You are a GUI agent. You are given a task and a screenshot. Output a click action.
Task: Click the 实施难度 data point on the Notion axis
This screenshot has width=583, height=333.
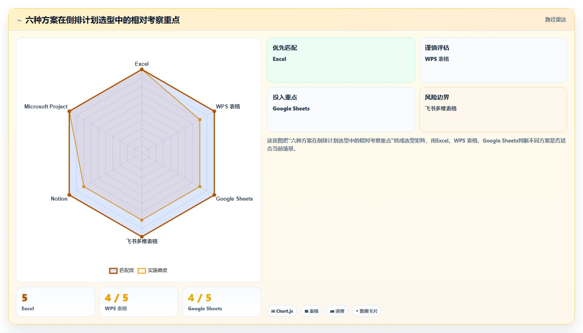click(84, 187)
